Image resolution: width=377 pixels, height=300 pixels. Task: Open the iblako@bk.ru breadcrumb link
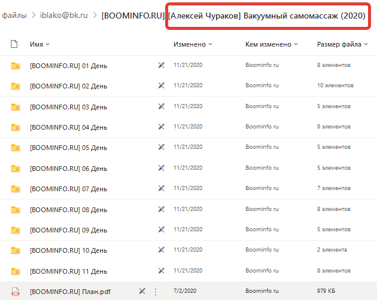(63, 16)
